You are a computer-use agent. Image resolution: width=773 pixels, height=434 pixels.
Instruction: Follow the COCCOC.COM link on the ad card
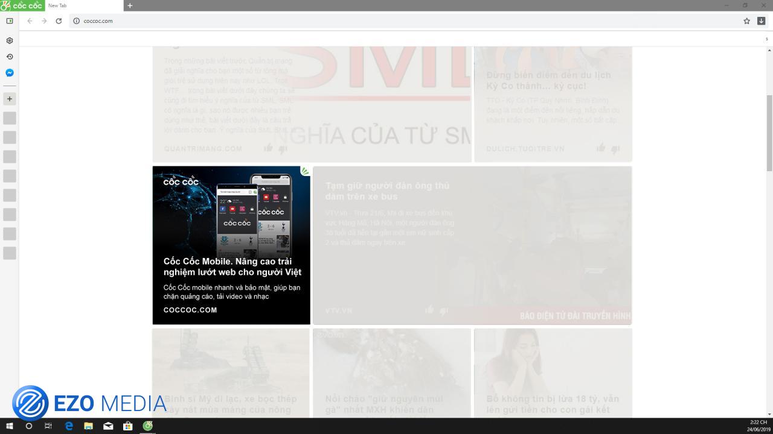pos(190,310)
